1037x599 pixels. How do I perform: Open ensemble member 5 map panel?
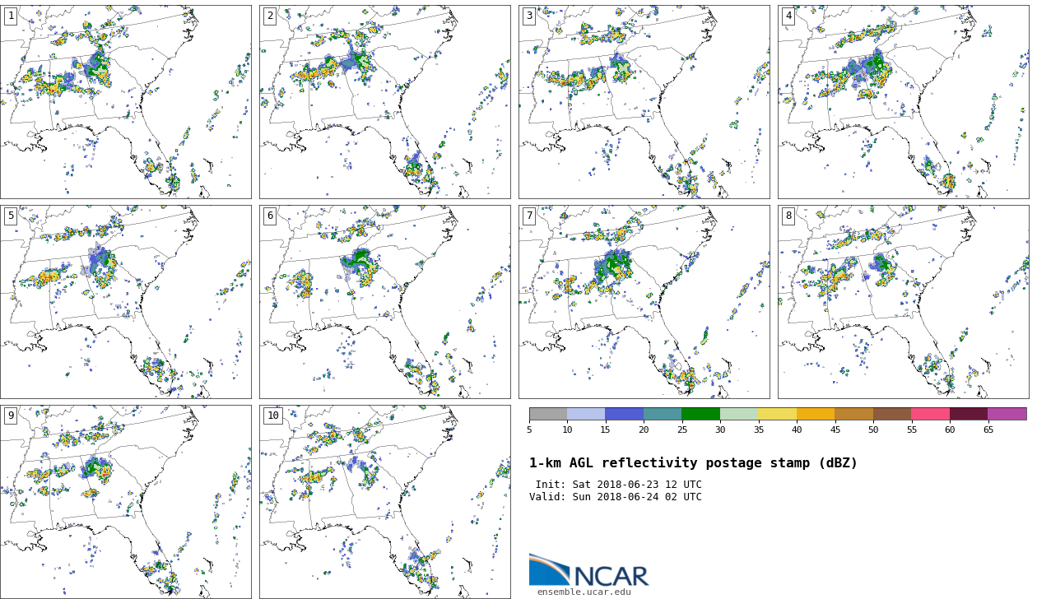(x=126, y=302)
